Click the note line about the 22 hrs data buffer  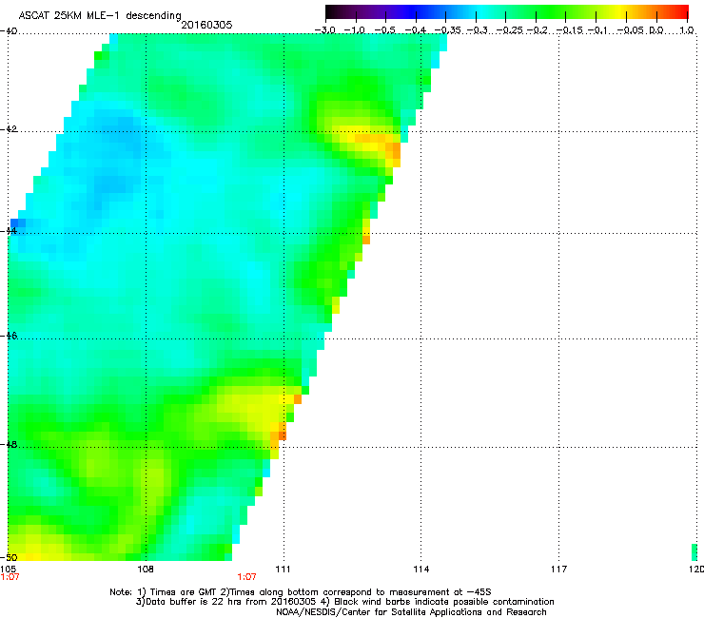click(344, 602)
